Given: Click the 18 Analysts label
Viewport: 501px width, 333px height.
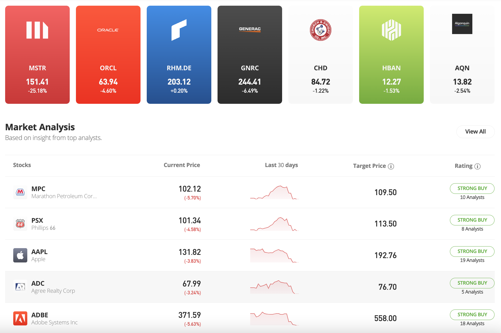Looking at the screenshot, I should point(472,324).
